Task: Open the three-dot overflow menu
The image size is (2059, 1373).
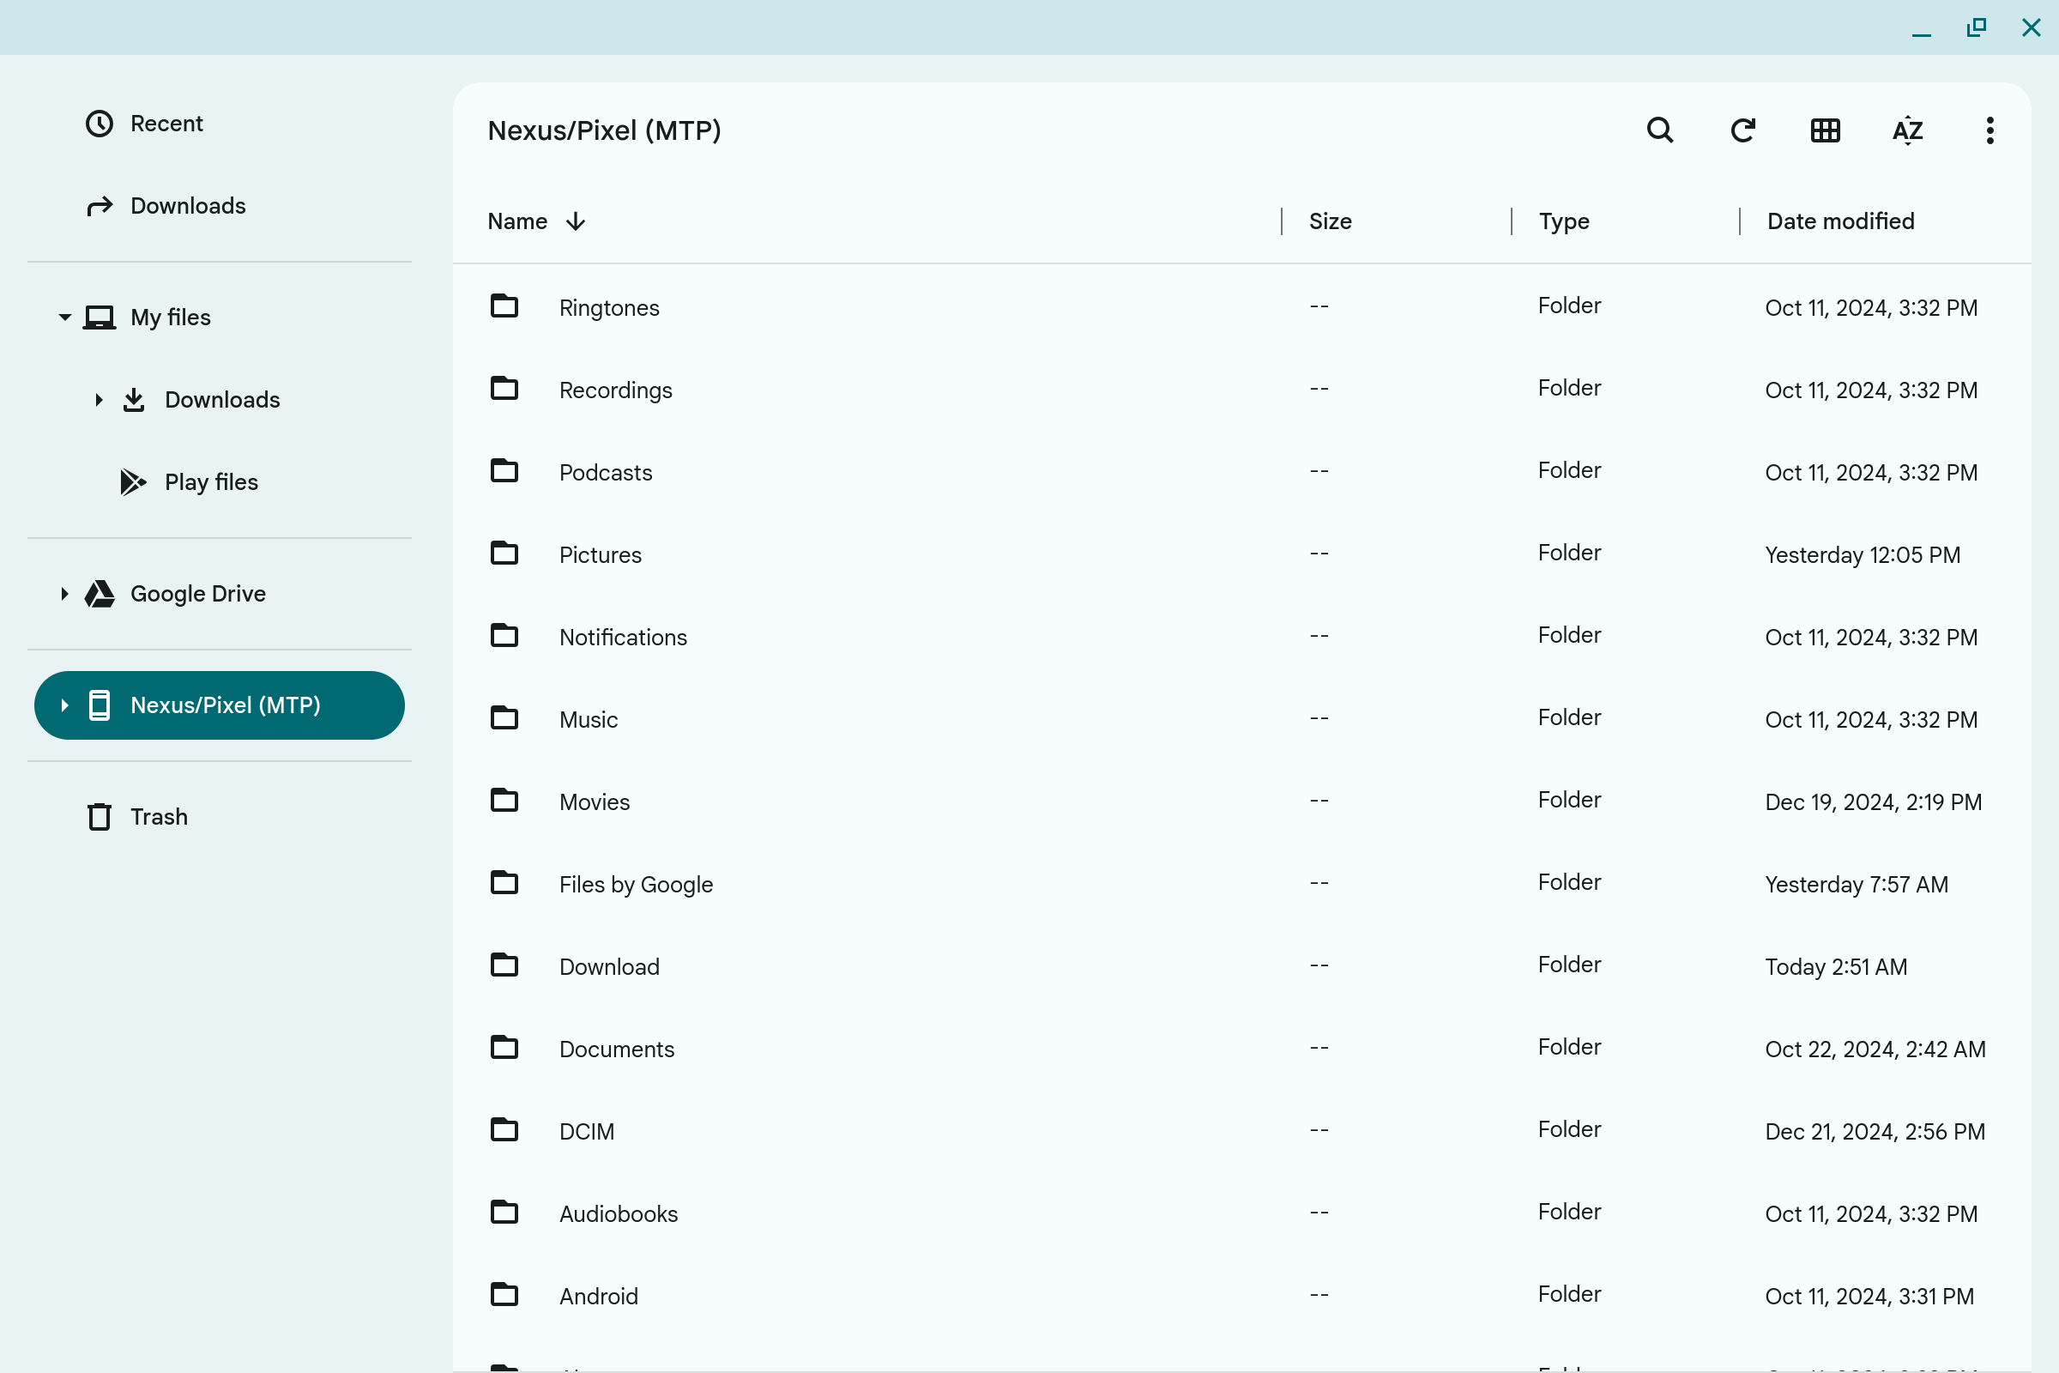Action: [1988, 130]
